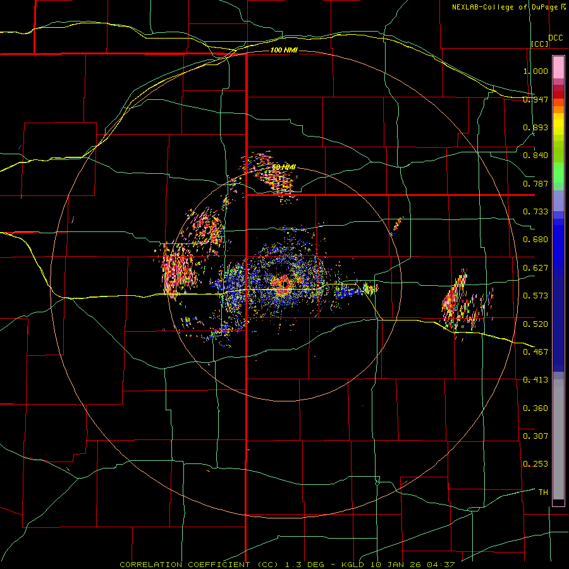Image resolution: width=569 pixels, height=569 pixels.
Task: Pick the gray band near 0.307
Action: coord(558,439)
